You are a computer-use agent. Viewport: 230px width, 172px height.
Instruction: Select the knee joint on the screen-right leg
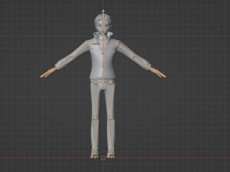point(111,118)
